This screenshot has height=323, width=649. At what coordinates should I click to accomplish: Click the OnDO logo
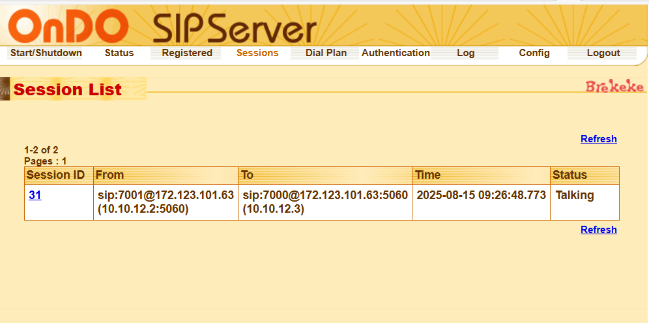click(x=68, y=25)
